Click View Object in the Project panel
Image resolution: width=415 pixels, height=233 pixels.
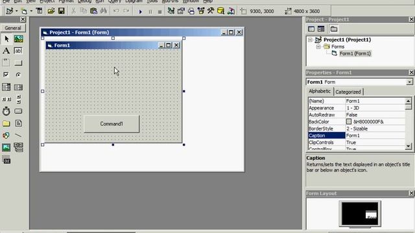coord(321,28)
